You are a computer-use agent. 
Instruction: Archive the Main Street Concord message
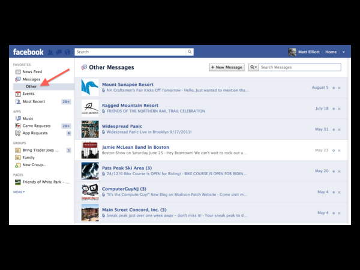[x=339, y=213]
